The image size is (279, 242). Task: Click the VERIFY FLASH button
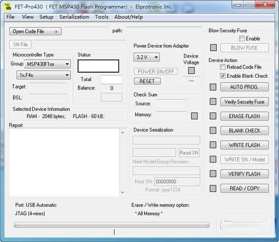pyautogui.click(x=244, y=174)
